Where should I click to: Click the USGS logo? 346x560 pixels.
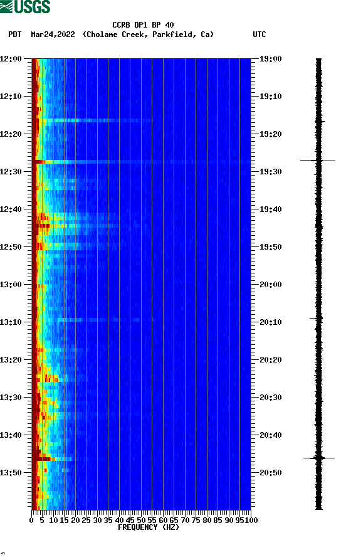[x=25, y=6]
